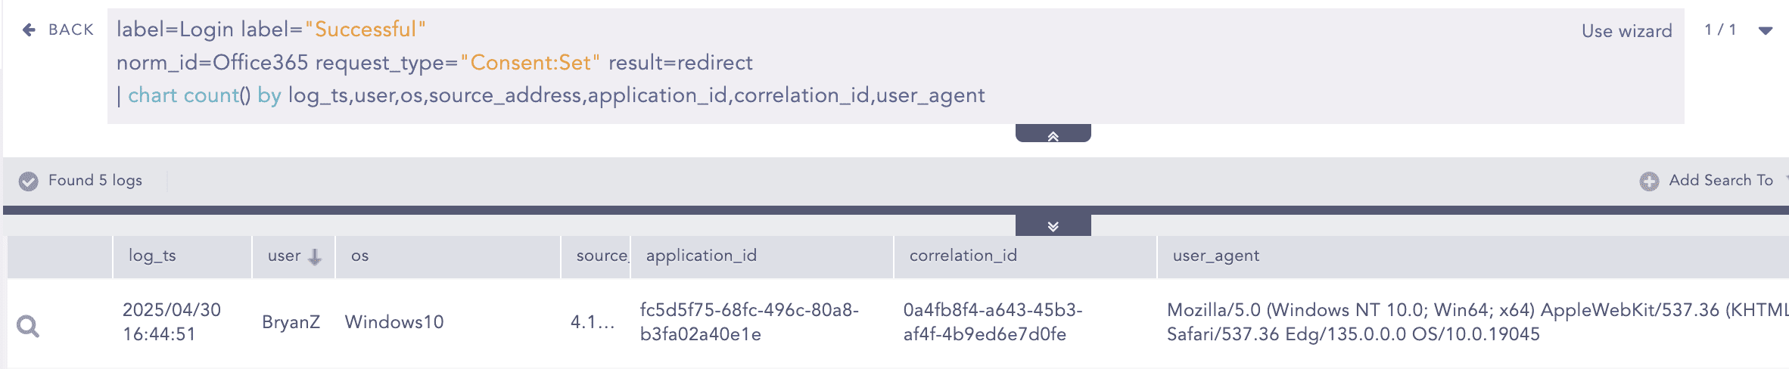Click the Add Search To plus icon
Screen dimensions: 1789x369
(1649, 181)
